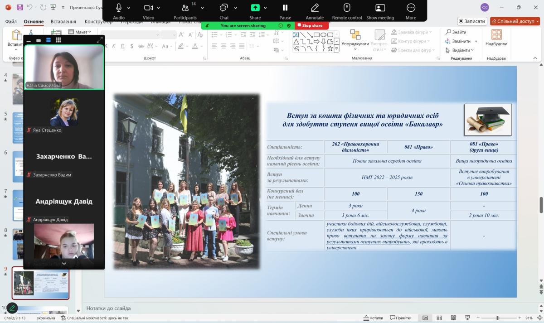The height and width of the screenshot is (323, 544).
Task: Click the Annotate pencil in Zoom toolbar
Action: [x=315, y=8]
